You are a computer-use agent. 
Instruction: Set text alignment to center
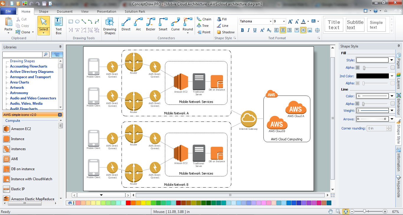point(283,30)
